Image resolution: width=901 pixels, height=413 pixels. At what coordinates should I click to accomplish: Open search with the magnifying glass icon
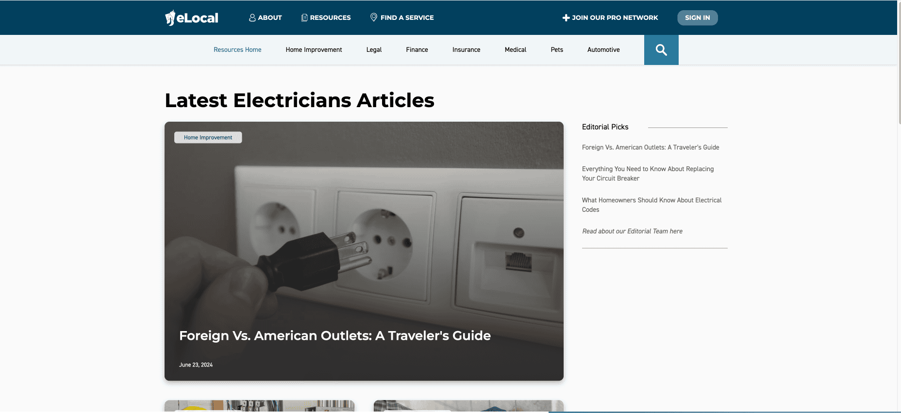click(661, 50)
